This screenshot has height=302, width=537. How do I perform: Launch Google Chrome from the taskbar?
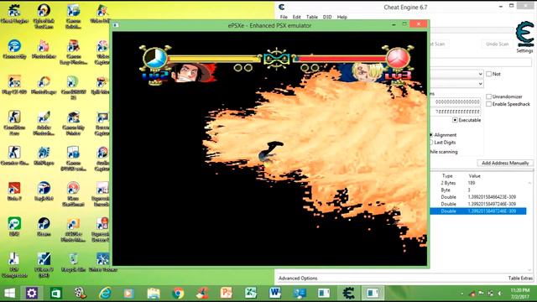point(178,293)
